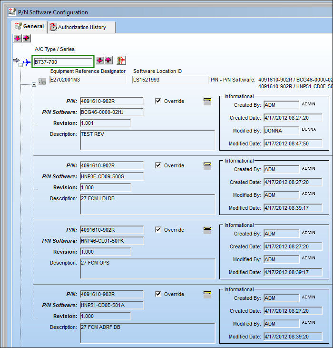Click the pink up arrow beside B737-700

click(x=108, y=60)
